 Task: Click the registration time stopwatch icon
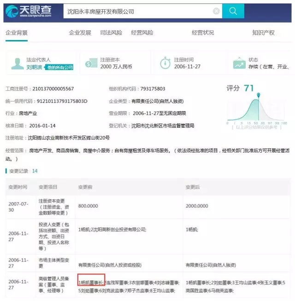165,63
